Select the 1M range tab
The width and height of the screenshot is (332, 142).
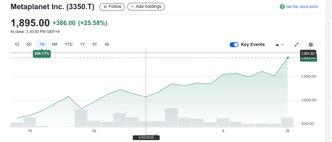(42, 44)
